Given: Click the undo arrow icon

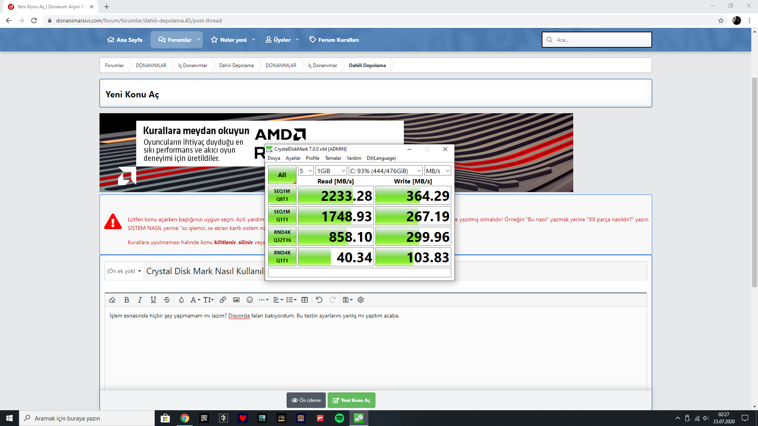Looking at the screenshot, I should (x=319, y=300).
